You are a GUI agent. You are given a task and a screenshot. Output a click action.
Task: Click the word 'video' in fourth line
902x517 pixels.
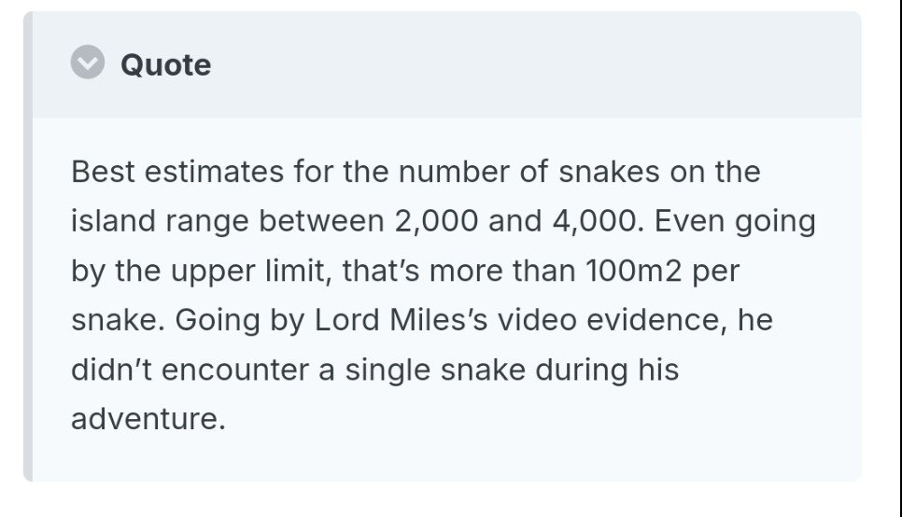tap(537, 320)
